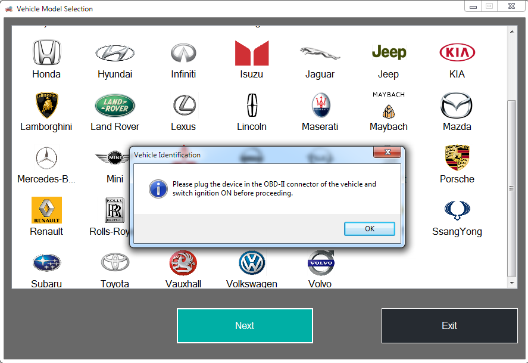Choose the Porsche crest logo

tap(457, 157)
